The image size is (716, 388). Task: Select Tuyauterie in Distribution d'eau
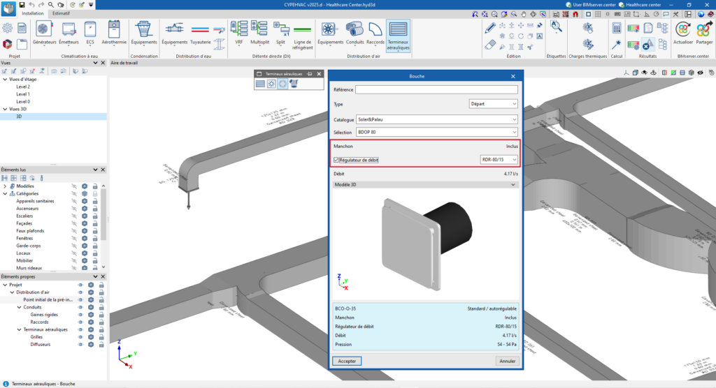[200, 33]
